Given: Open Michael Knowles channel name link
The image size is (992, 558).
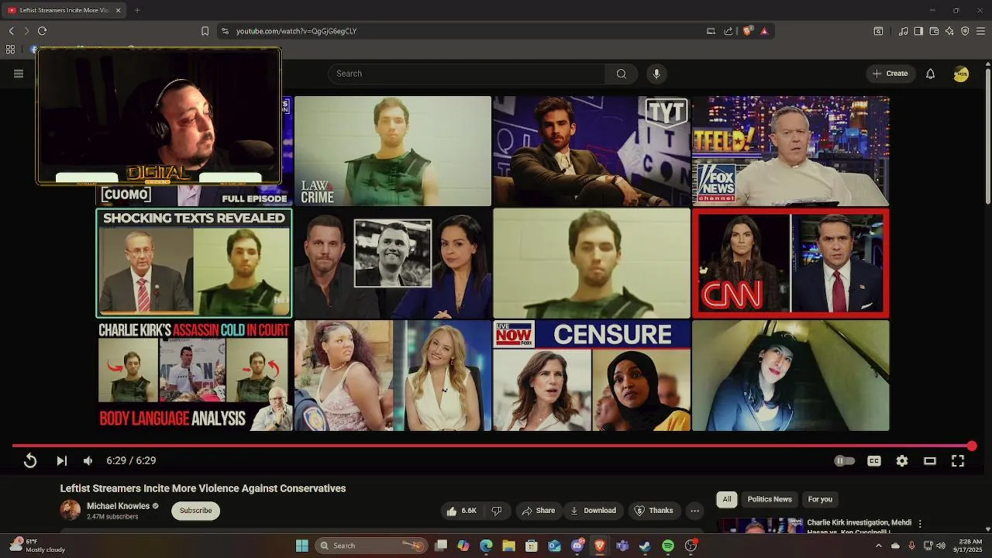Looking at the screenshot, I should (x=118, y=506).
